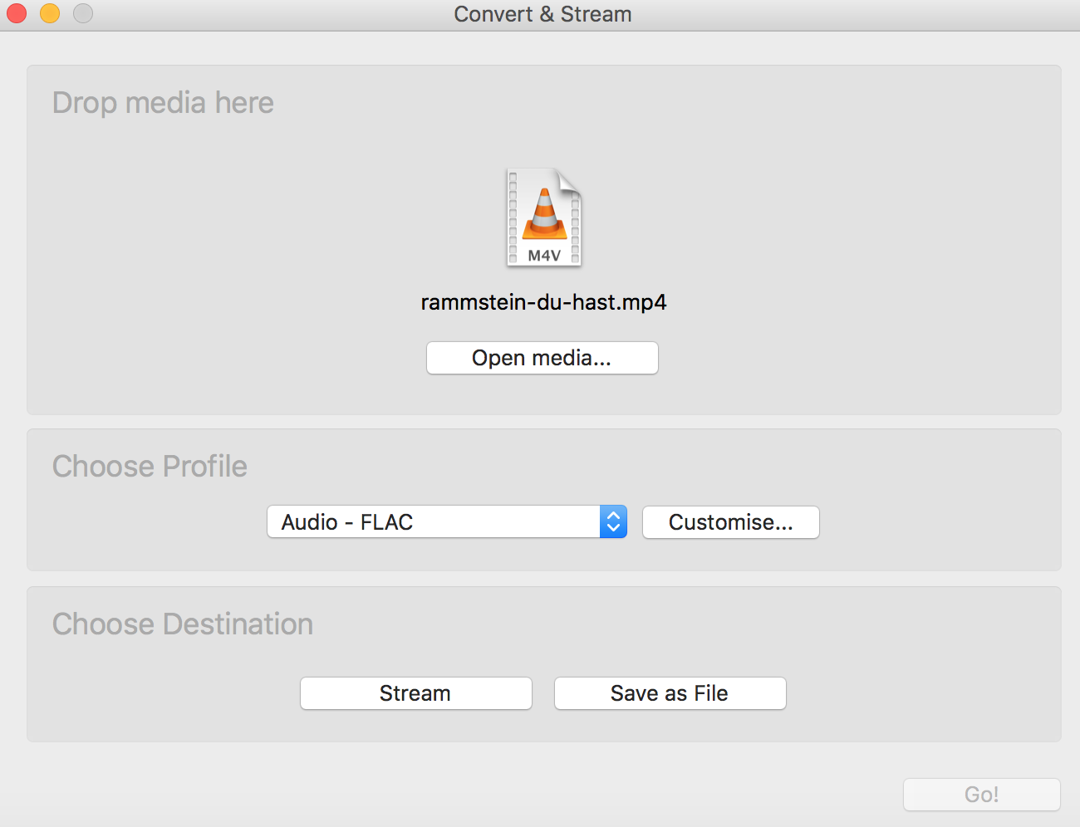Select the Save as File destination

[x=670, y=693]
